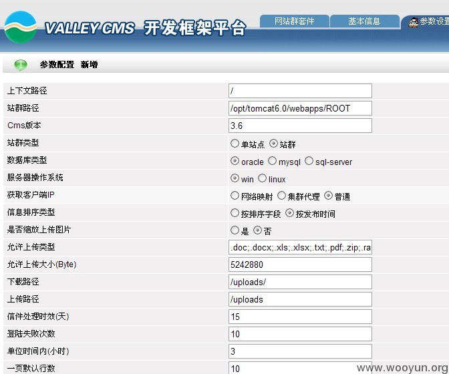Select the 站群 radio button
This screenshot has width=449, height=374.
click(274, 144)
